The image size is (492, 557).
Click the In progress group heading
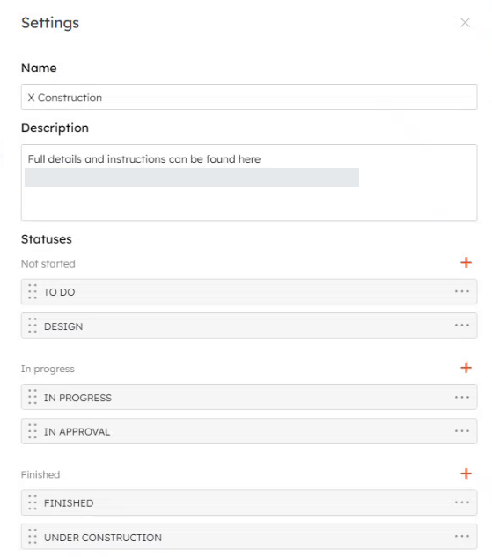[x=48, y=369]
